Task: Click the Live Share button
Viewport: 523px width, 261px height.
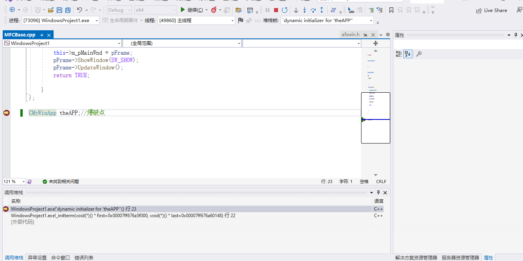Action: pyautogui.click(x=492, y=10)
